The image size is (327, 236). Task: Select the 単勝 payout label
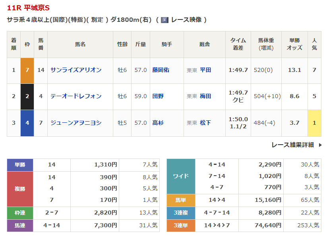20,165
